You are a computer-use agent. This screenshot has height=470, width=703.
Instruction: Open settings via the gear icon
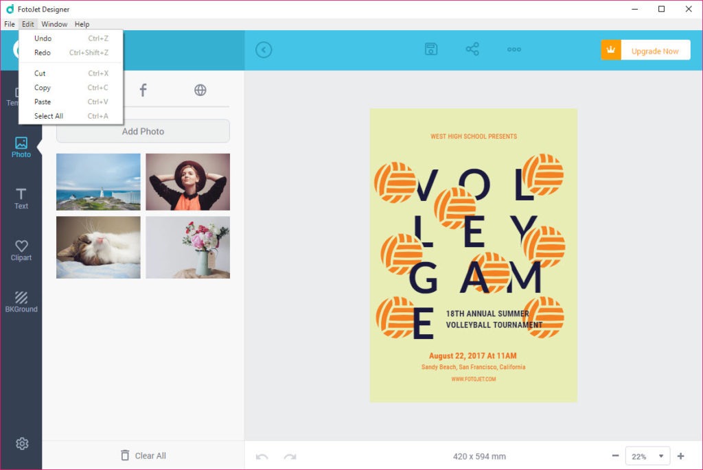(x=22, y=444)
